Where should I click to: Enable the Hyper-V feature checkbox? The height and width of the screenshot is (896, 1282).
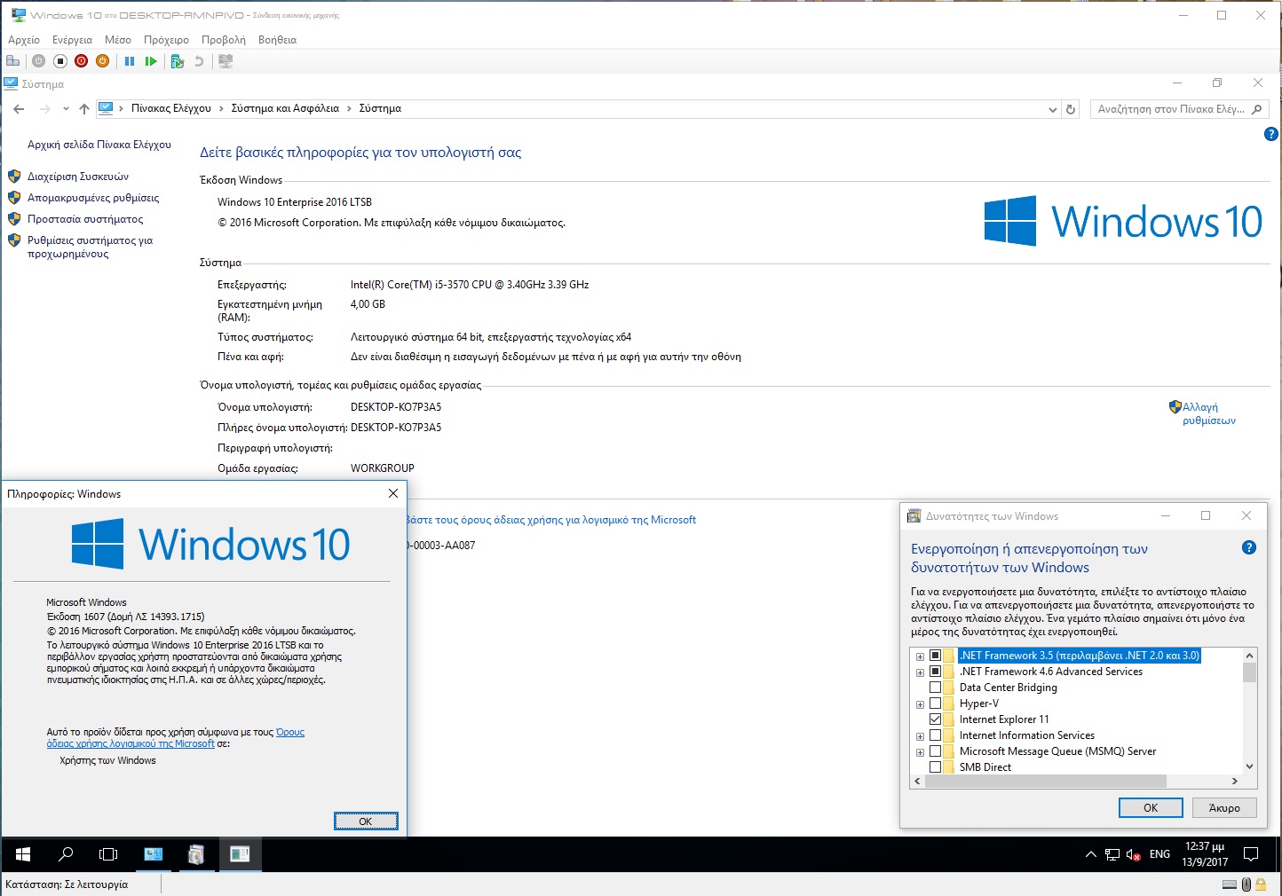(x=935, y=703)
